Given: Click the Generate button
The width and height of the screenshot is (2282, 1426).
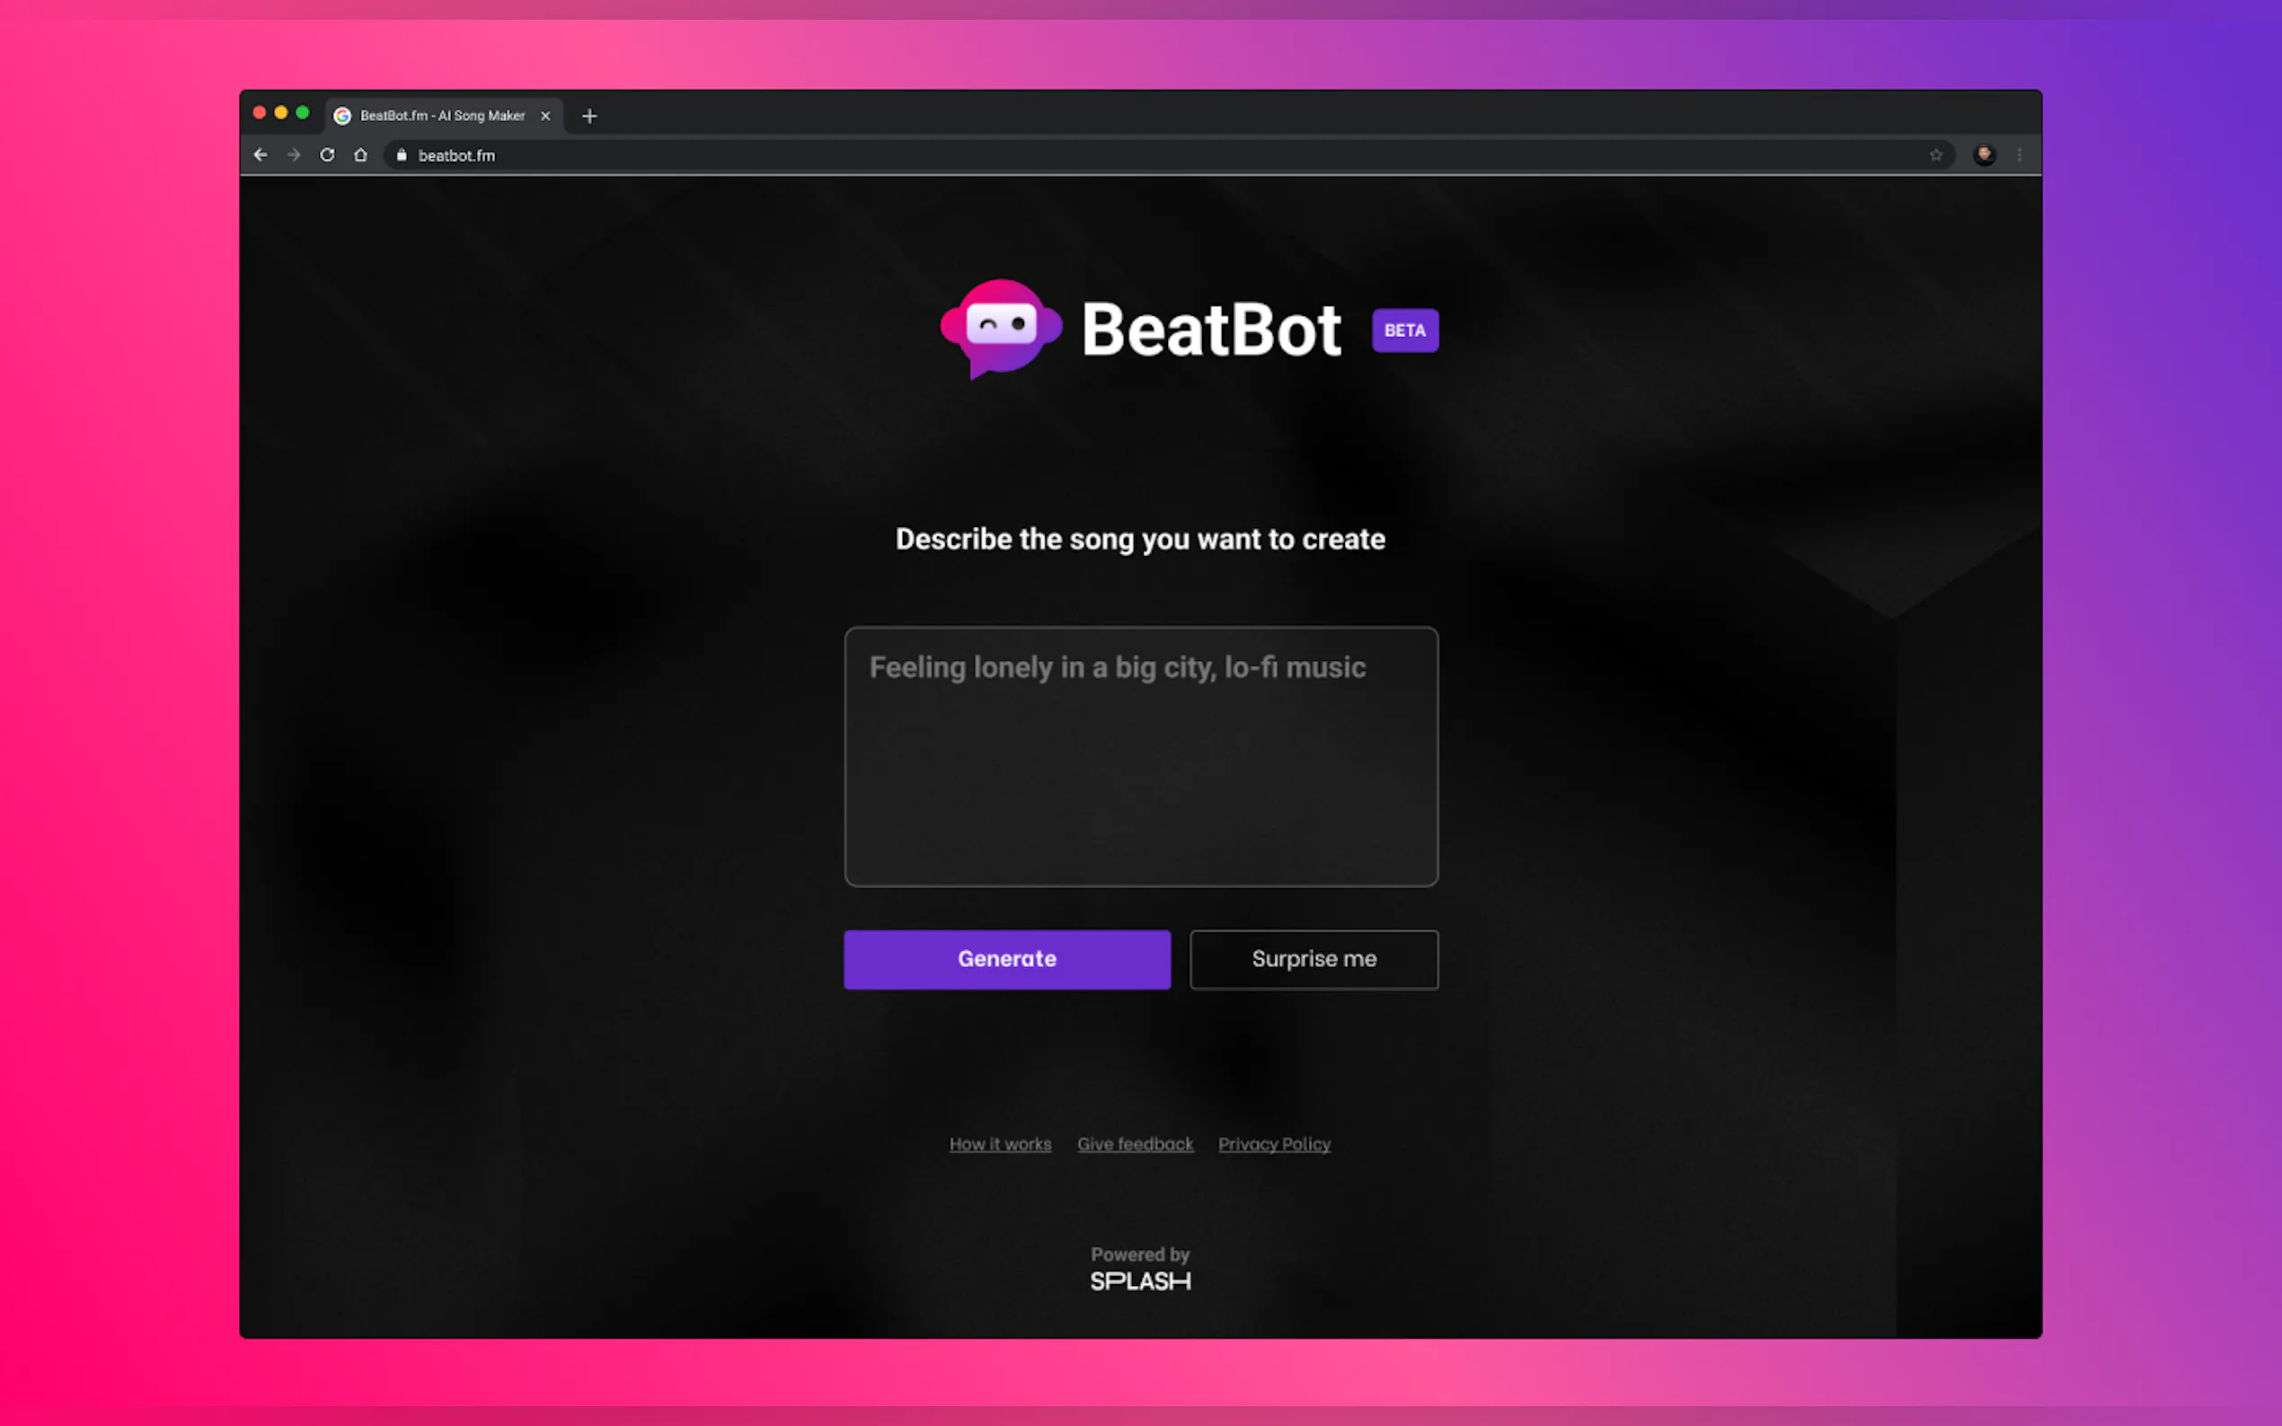Looking at the screenshot, I should pos(1007,959).
